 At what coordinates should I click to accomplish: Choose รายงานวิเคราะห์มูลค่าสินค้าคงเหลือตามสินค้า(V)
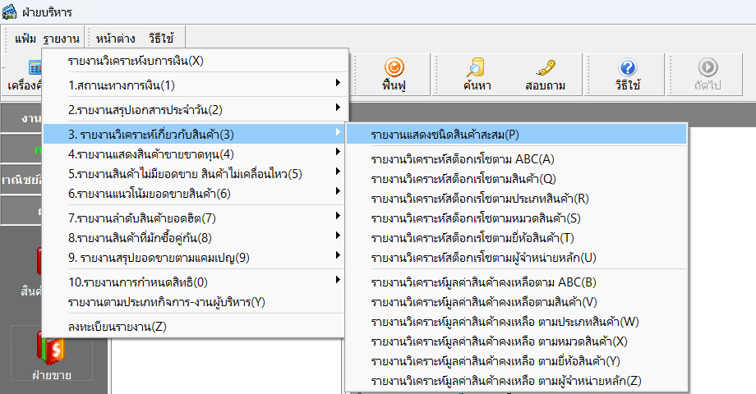pos(484,301)
